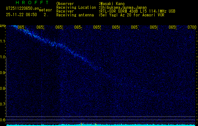The width and height of the screenshot is (198, 126).
Task: Click the cyan noise-level strip at the bottom
Action: [101, 125]
